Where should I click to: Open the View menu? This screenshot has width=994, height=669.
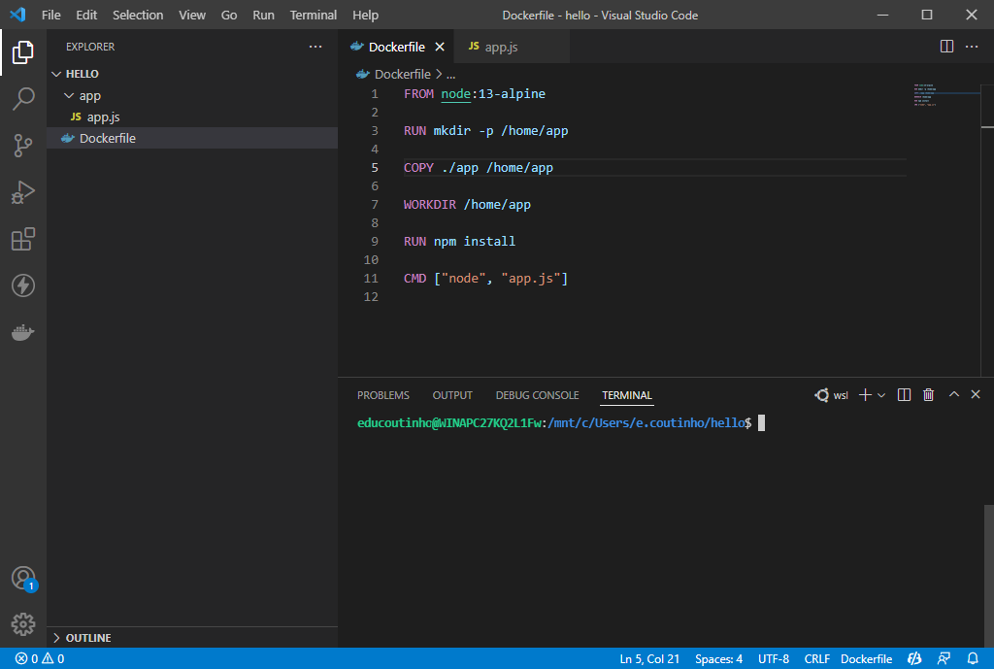[191, 15]
